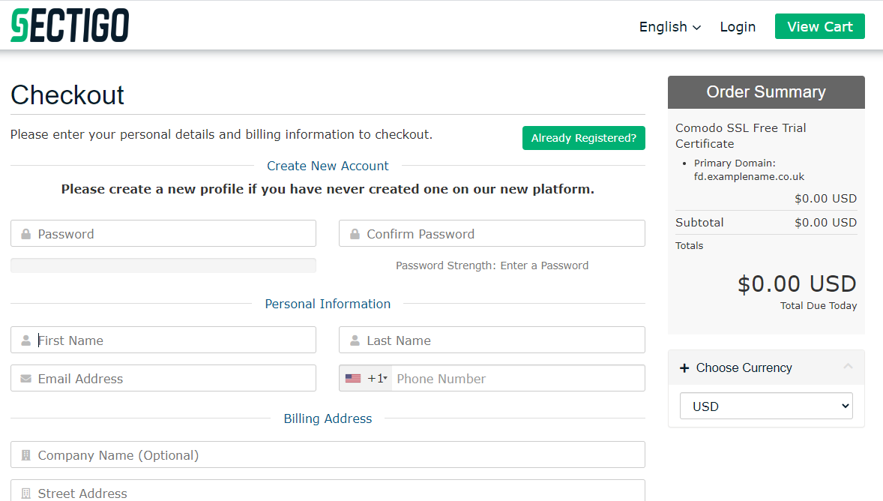Screen dimensions: 883x501
Task: Click the building icon beside Company Name
Action: pyautogui.click(x=26, y=455)
